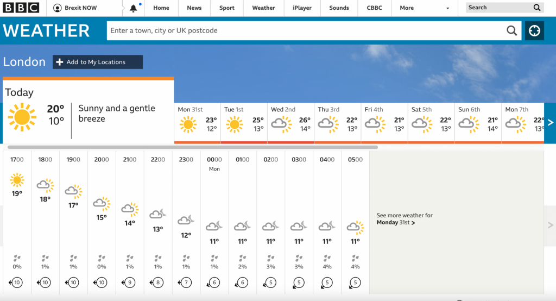This screenshot has width=556, height=301.
Task: Expand the More menu dropdown arrow
Action: (447, 8)
